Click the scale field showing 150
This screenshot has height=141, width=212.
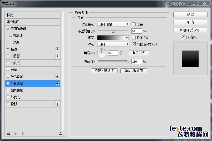tap(137, 62)
